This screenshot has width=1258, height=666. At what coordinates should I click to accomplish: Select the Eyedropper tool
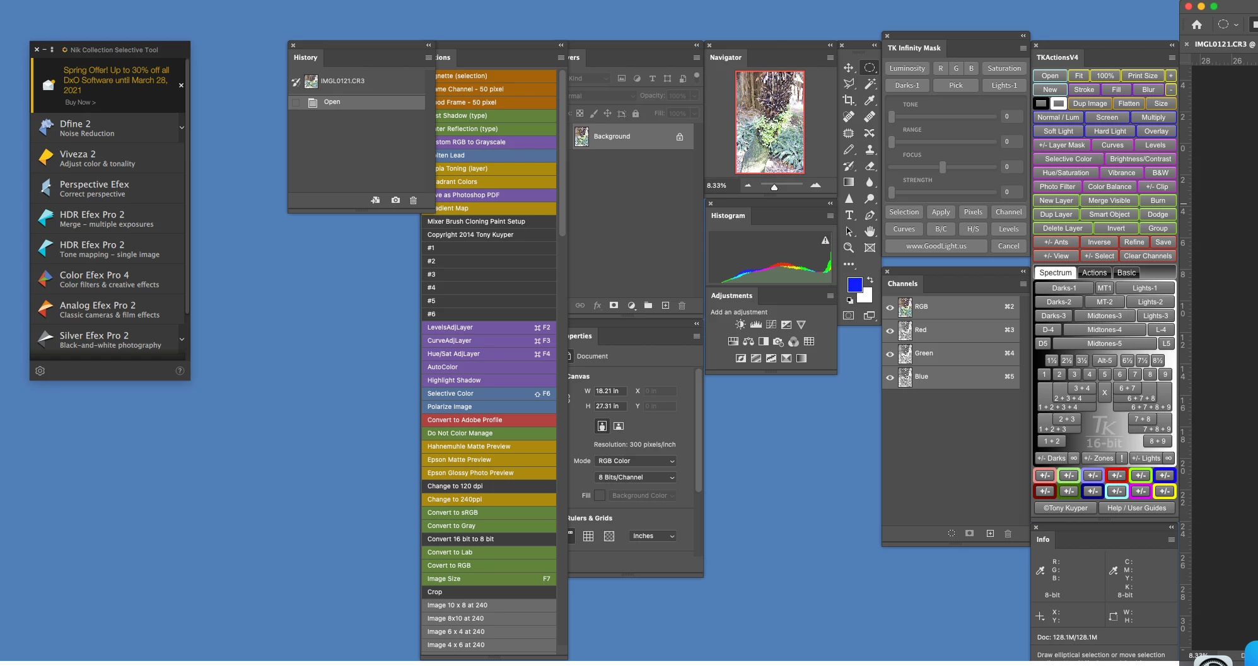click(870, 100)
